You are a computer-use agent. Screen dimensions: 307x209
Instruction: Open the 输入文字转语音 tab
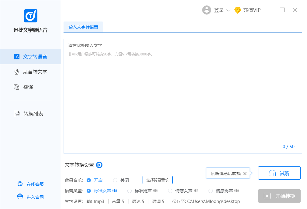(83, 27)
